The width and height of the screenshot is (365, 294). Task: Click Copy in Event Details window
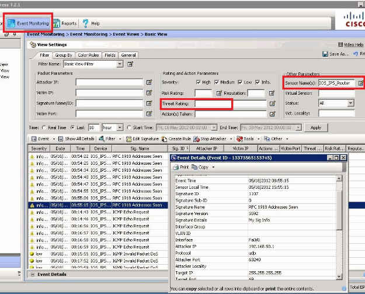200,167
